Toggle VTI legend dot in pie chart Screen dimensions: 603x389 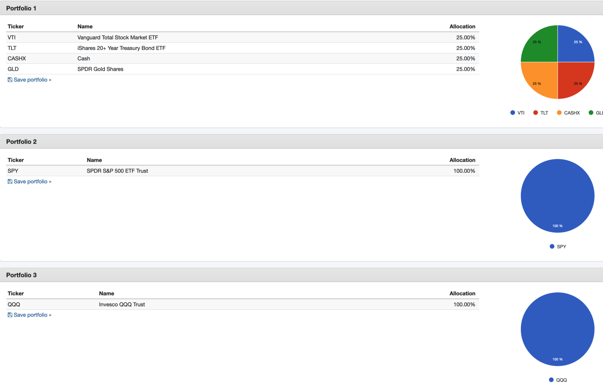(513, 113)
